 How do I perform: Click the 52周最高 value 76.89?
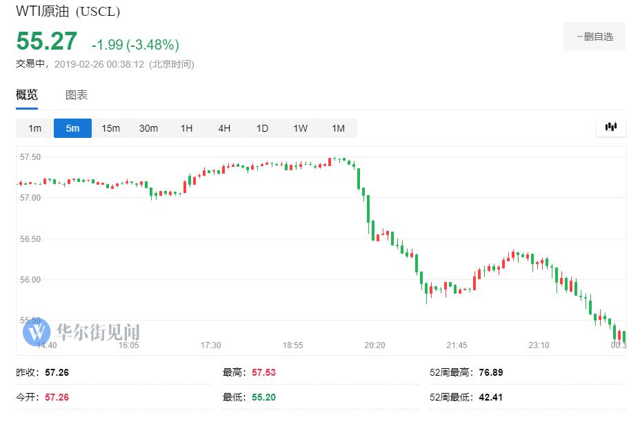click(490, 372)
